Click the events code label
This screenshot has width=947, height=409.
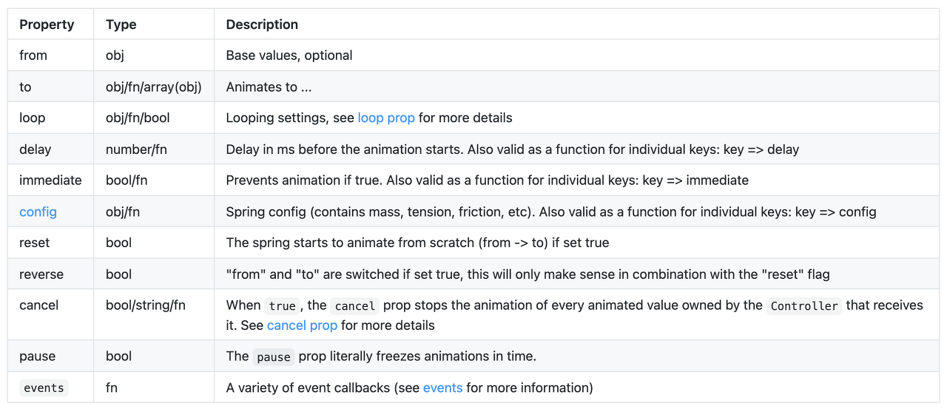pos(44,388)
